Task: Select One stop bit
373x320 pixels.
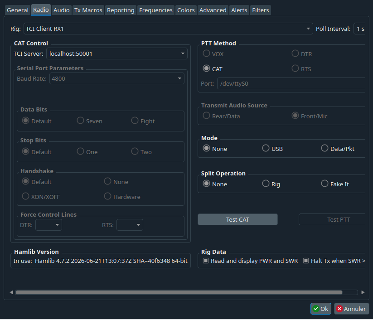Action: click(87, 151)
